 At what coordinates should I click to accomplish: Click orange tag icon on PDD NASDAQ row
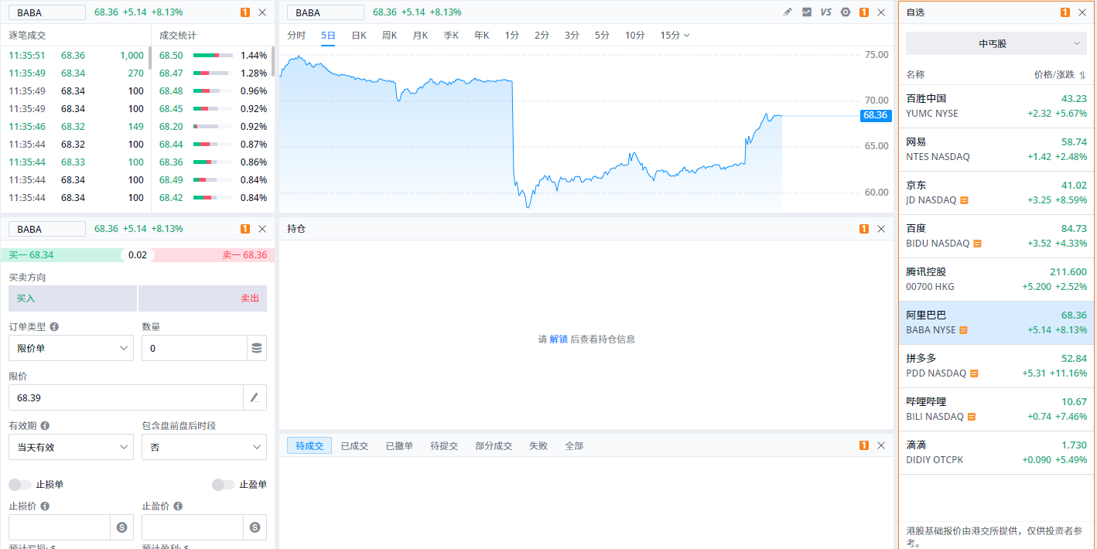[x=974, y=373]
